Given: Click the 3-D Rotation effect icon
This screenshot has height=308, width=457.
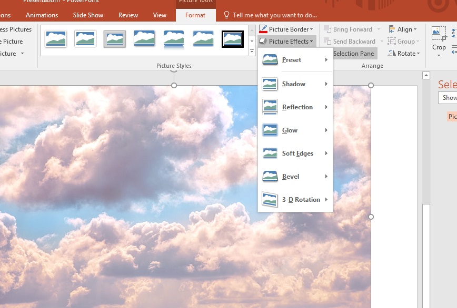Looking at the screenshot, I should [x=270, y=200].
